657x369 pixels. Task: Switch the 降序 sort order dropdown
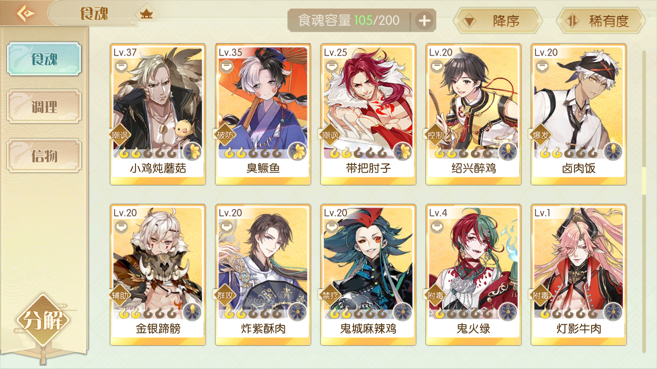coord(498,21)
